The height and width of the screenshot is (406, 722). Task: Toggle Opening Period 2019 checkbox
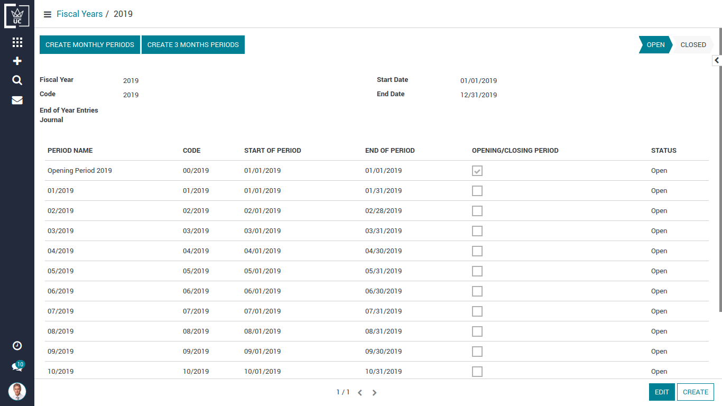pyautogui.click(x=477, y=171)
